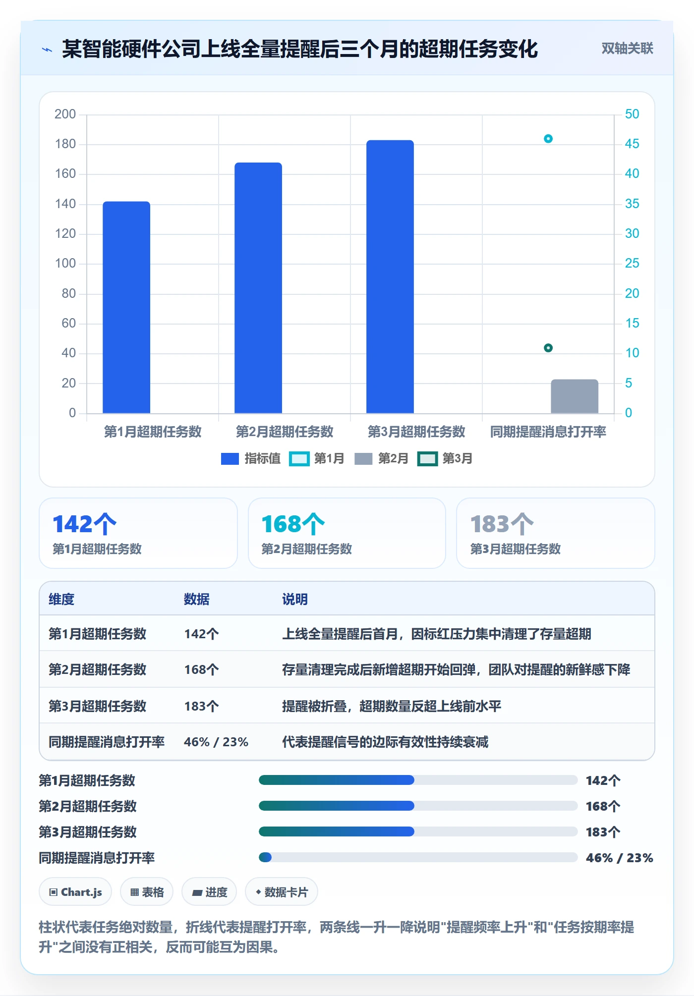The image size is (694, 996).
Task: Click the x-axis label 同期提醒消息打开率
Action: 548,432
